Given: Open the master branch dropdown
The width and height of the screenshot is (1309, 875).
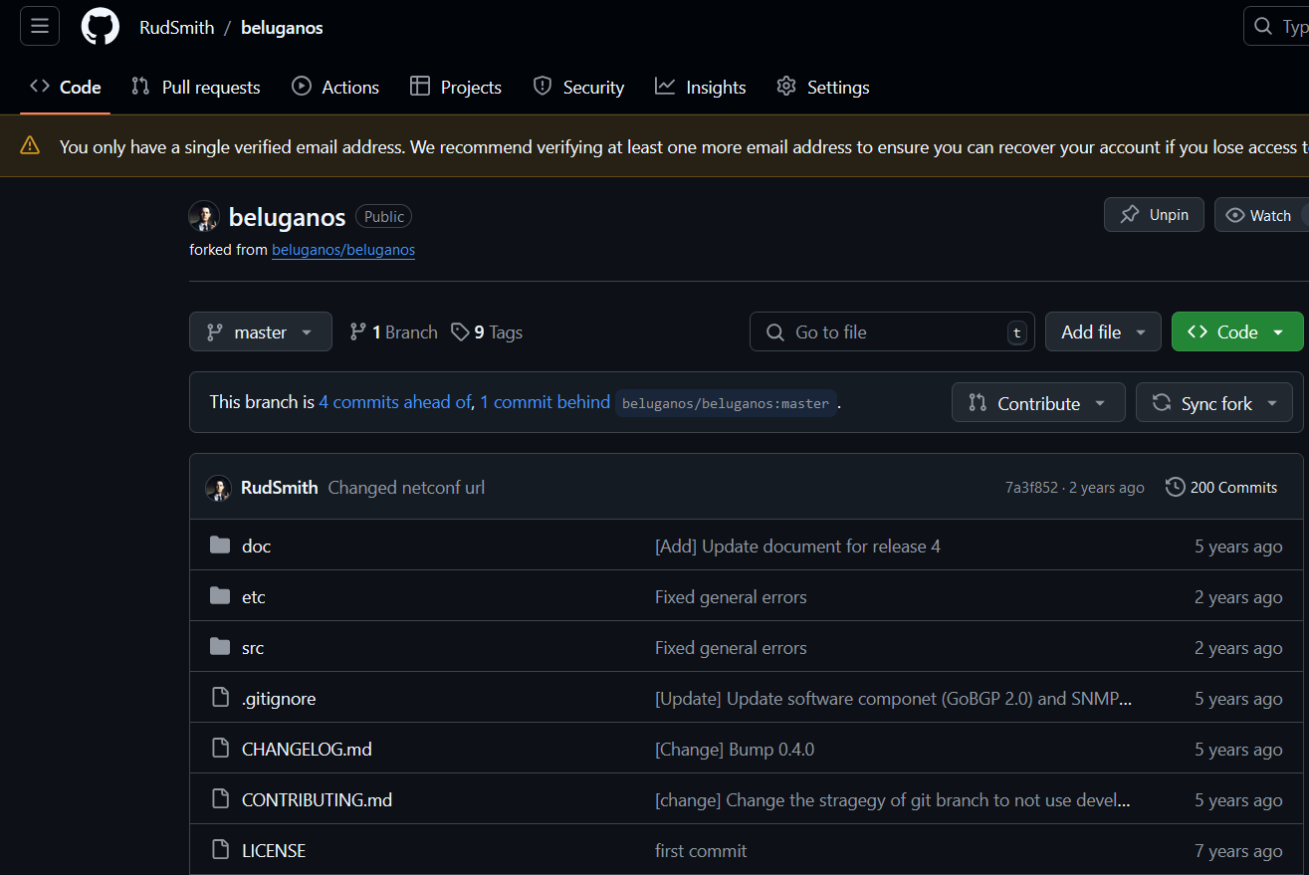Looking at the screenshot, I should pyautogui.click(x=261, y=332).
